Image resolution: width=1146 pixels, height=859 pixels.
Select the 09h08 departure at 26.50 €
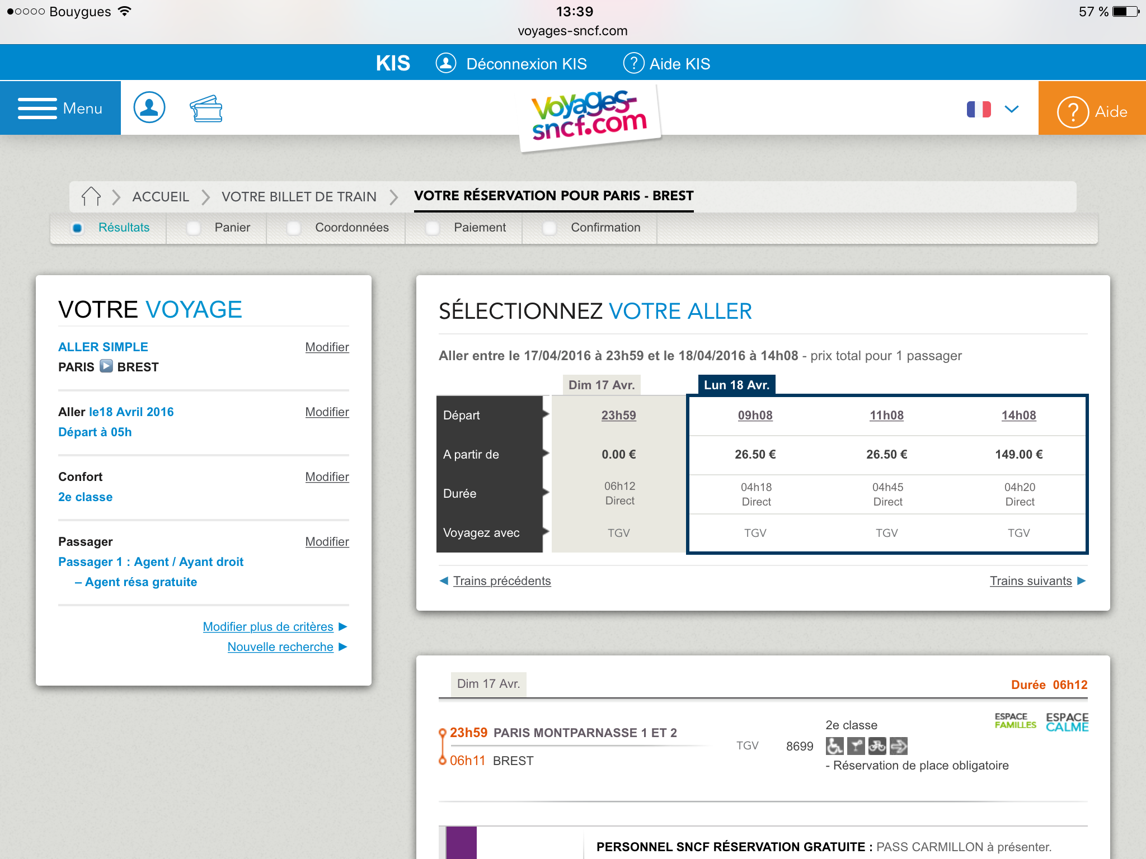click(755, 416)
